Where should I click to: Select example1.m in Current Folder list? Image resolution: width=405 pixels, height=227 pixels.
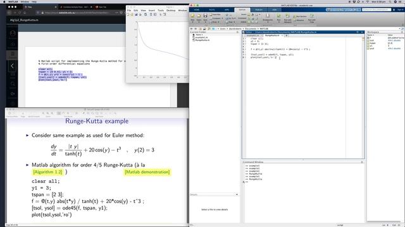pos(201,37)
